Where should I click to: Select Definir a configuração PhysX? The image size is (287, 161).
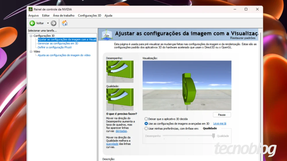point(55,47)
